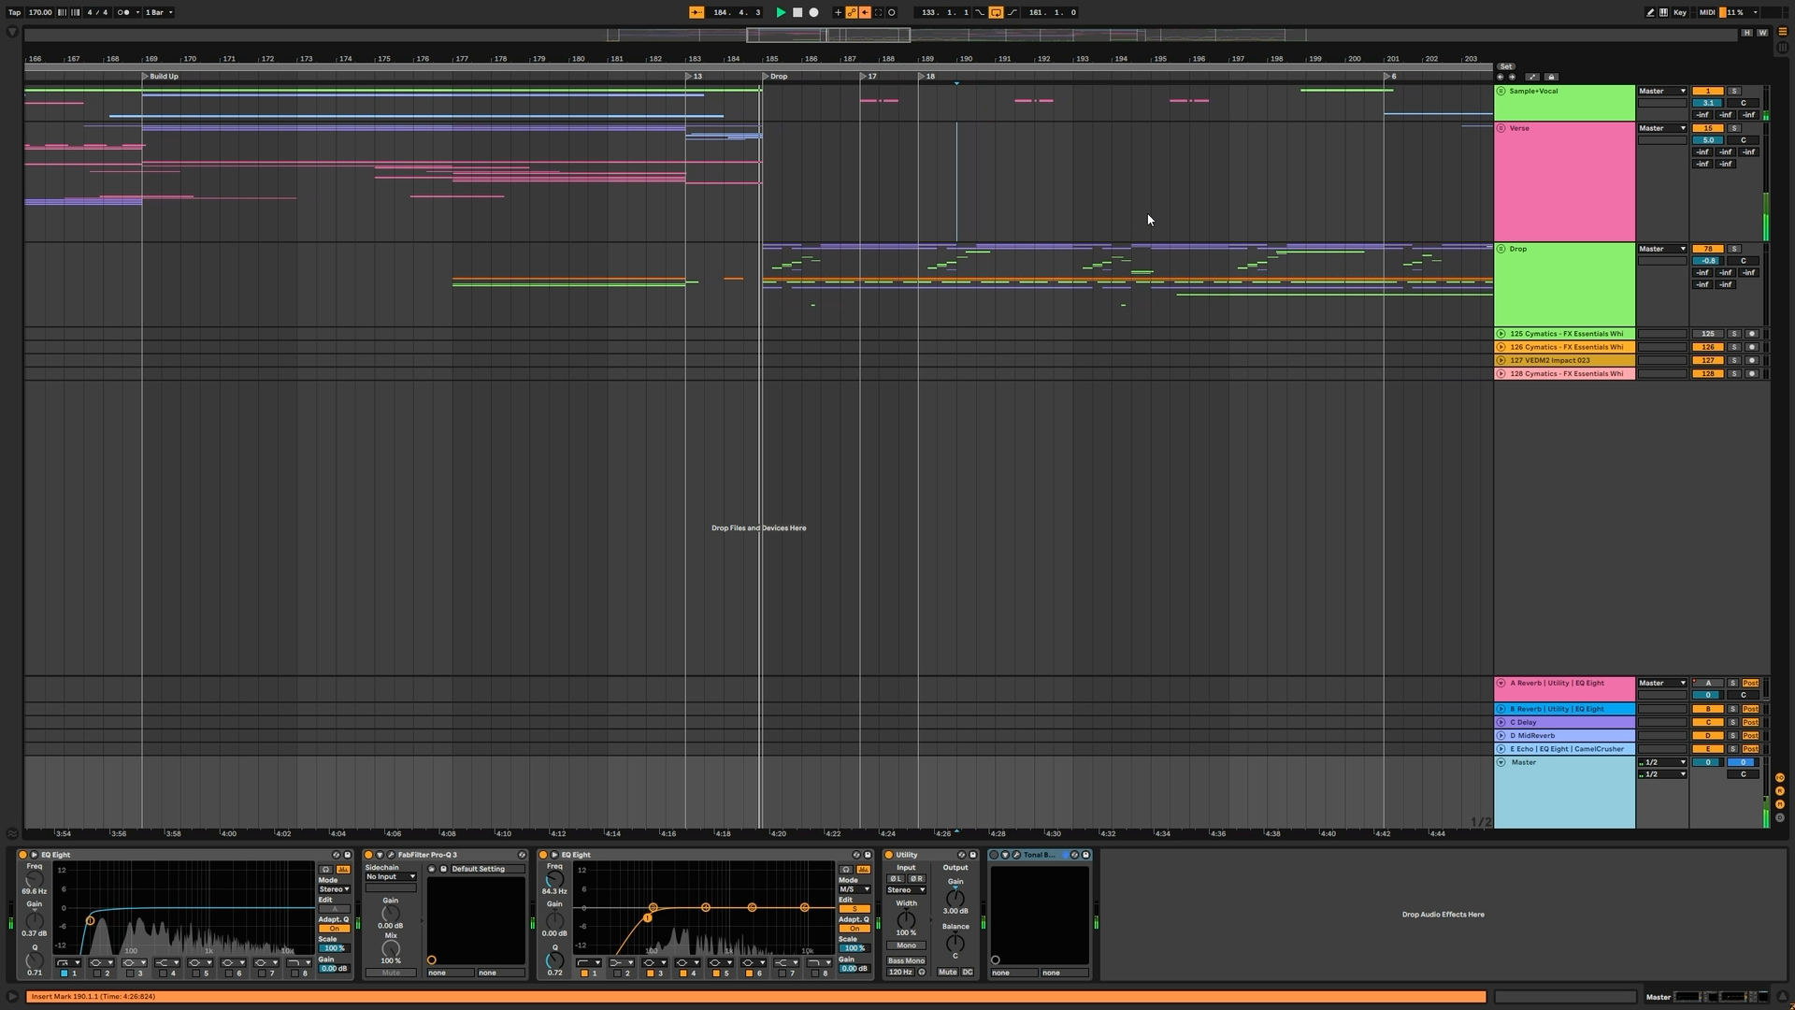Screen dimensions: 1795x1010
Task: Toggle track activator 78 on Drop
Action: (x=1708, y=249)
